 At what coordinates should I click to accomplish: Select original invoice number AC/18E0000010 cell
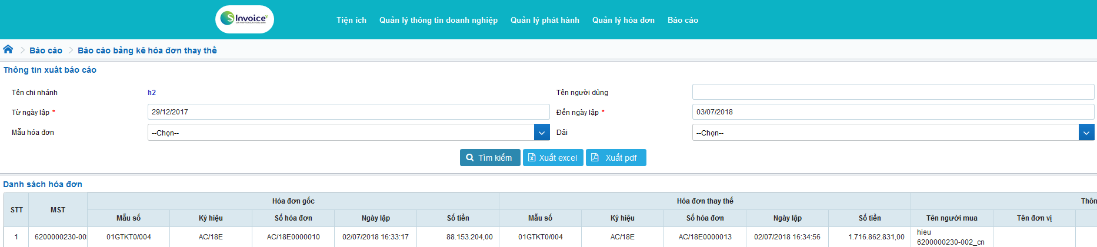pyautogui.click(x=293, y=237)
